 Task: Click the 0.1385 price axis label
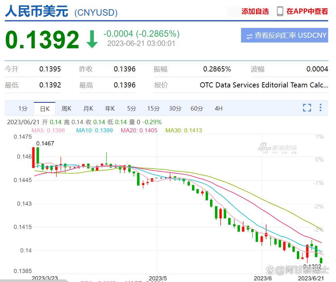(23, 271)
